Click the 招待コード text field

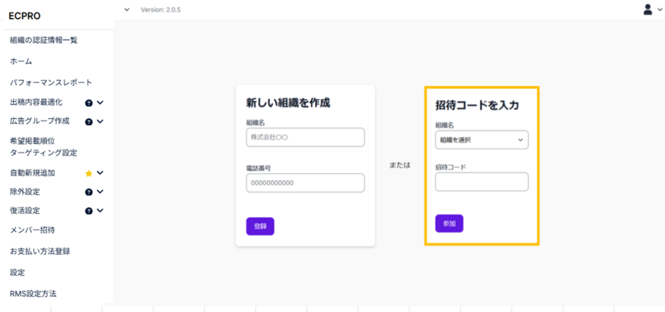tap(481, 182)
